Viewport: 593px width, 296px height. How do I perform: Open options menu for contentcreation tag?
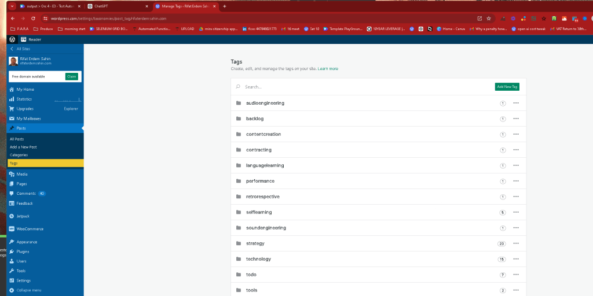pyautogui.click(x=516, y=134)
